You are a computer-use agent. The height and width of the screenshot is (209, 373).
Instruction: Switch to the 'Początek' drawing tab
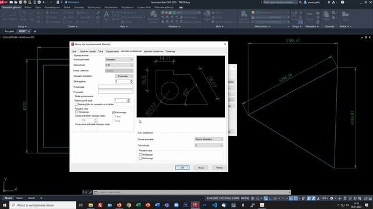click(x=9, y=31)
